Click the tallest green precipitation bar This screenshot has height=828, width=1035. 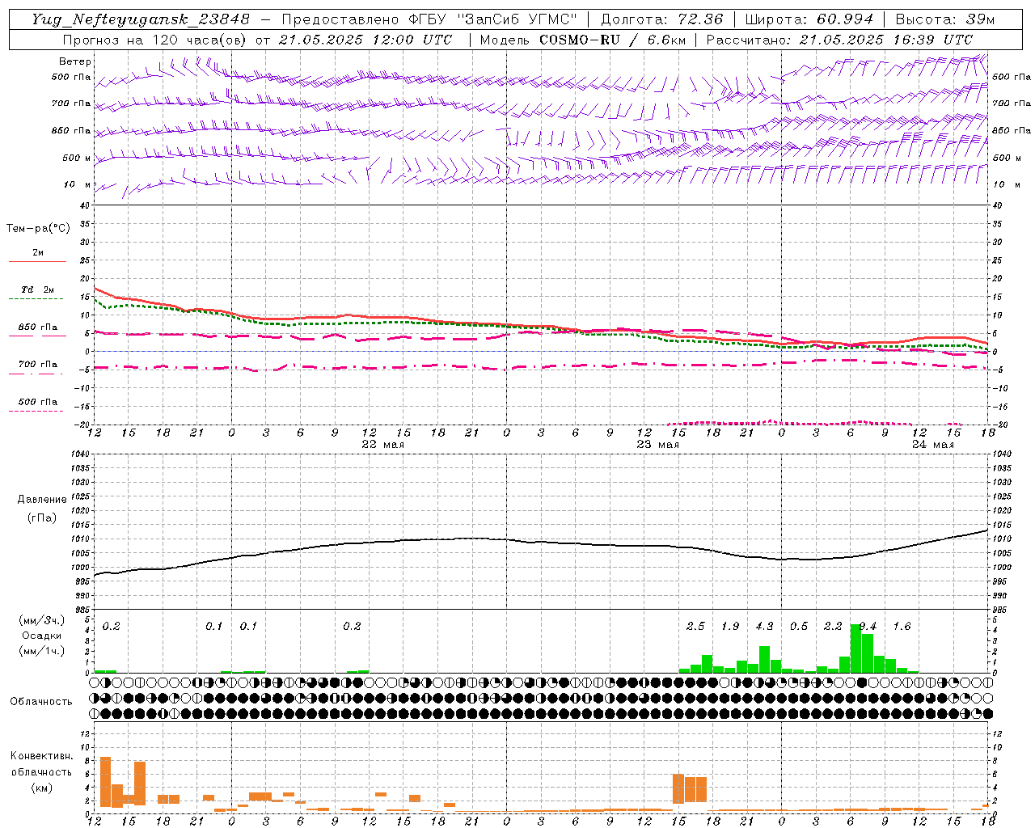pyautogui.click(x=855, y=648)
